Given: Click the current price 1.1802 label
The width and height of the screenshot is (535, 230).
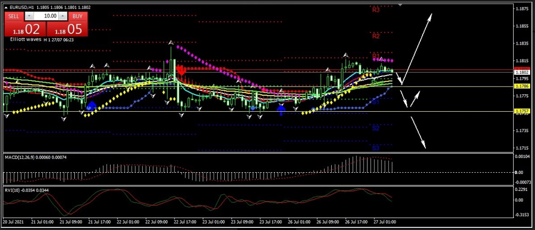Looking at the screenshot, I should pyautogui.click(x=522, y=72).
